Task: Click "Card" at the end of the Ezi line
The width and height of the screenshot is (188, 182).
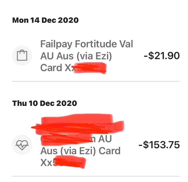Action: (109, 151)
